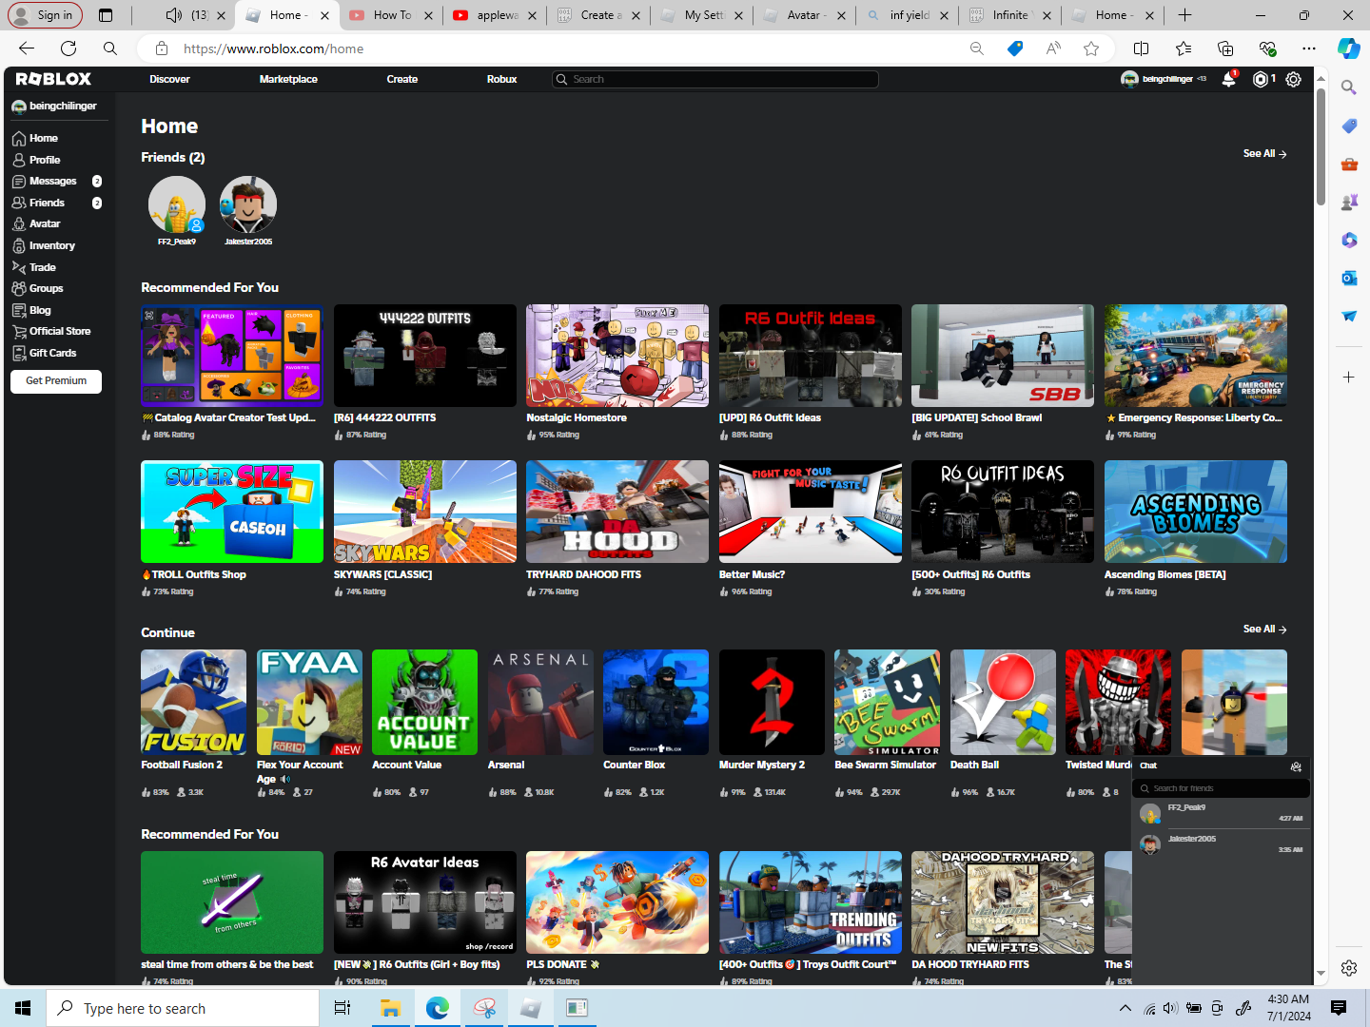Go to Marketplace in top navigation

click(288, 80)
